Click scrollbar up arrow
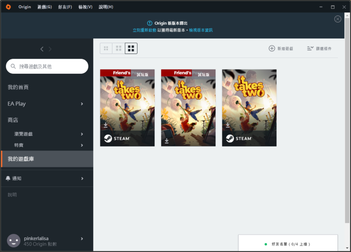This screenshot has width=351, height=252. click(x=347, y=16)
